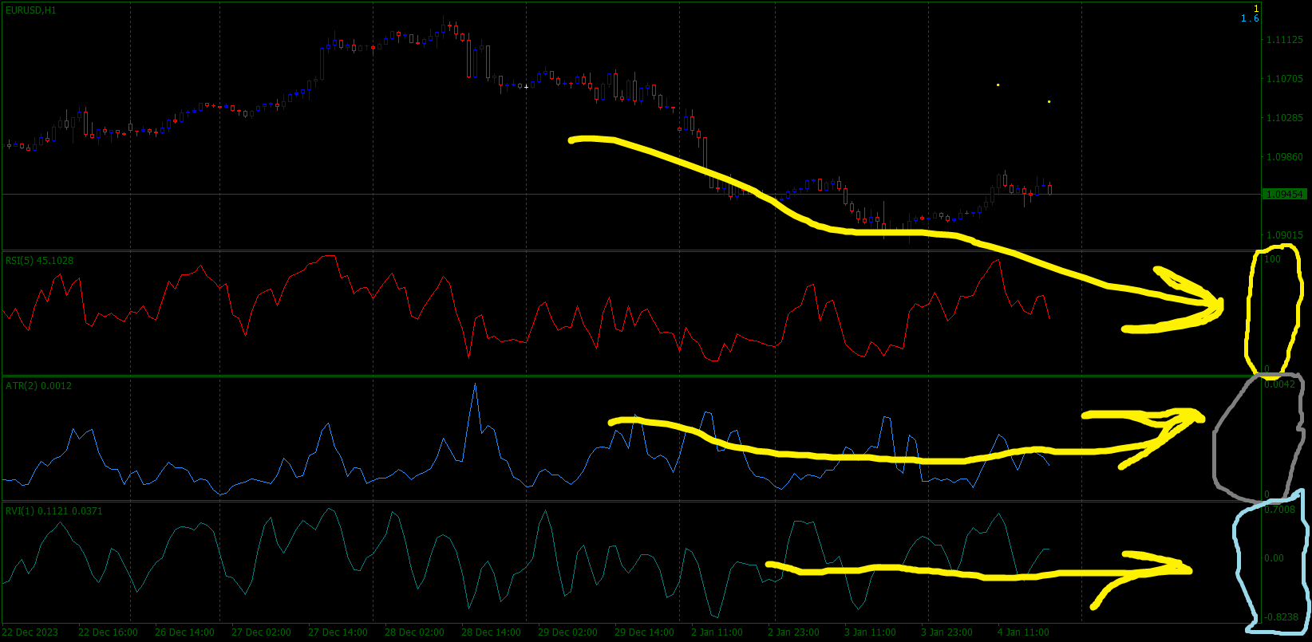Click the 3 Jan 11:00 time label
This screenshot has width=1312, height=642.
click(871, 632)
